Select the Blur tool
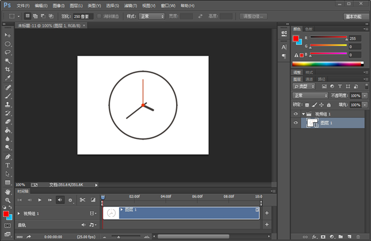The width and height of the screenshot is (371, 241). tap(7, 139)
